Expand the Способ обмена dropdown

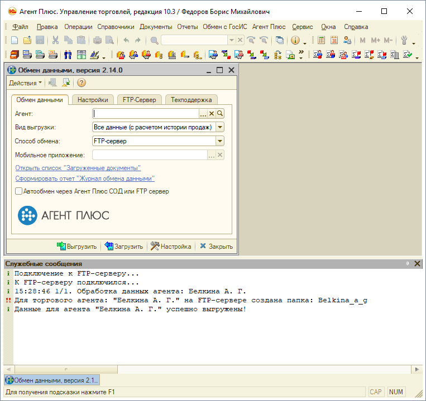220,141
